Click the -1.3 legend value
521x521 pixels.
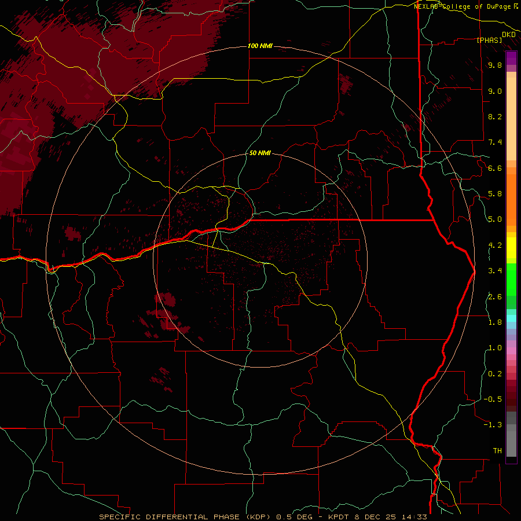(493, 425)
